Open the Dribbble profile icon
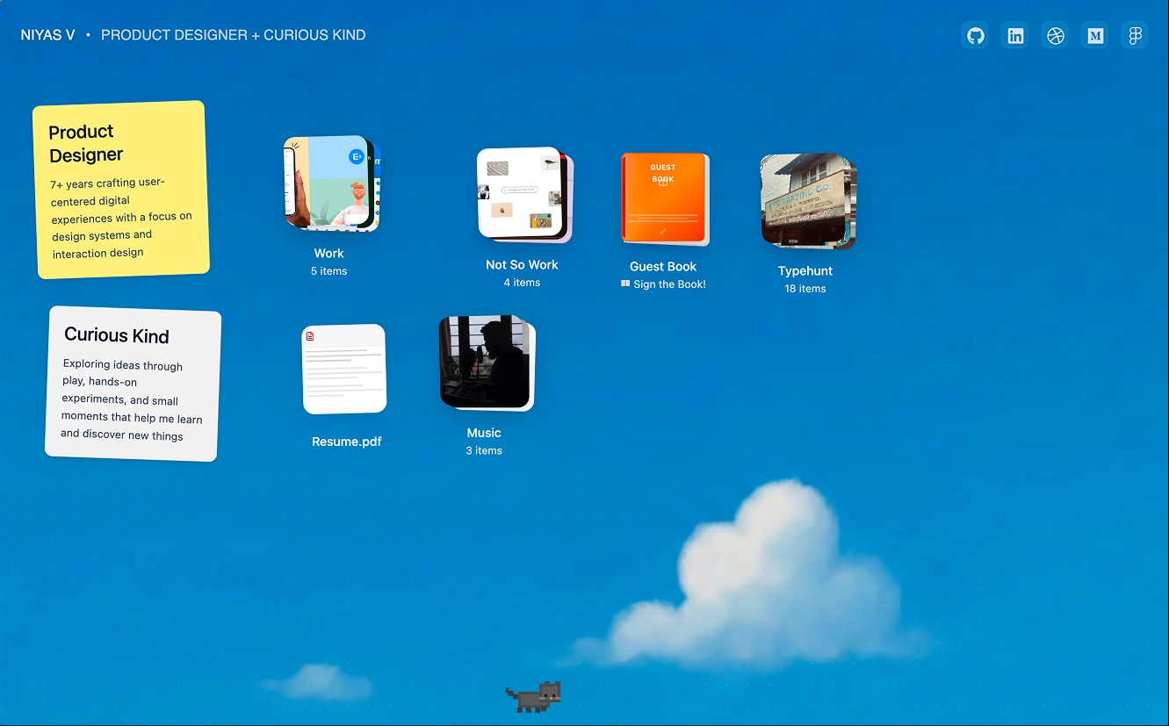The image size is (1169, 726). 1055,36
